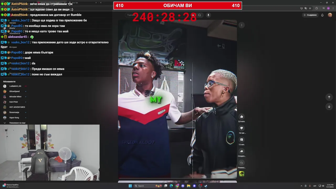Open the Short's sound thumbnail
Image resolution: width=336 pixels, height=189 pixels.
pyautogui.click(x=242, y=174)
